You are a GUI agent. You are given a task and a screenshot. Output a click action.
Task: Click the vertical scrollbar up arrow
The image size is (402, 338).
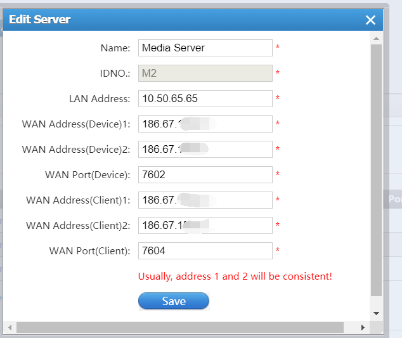tap(376, 39)
